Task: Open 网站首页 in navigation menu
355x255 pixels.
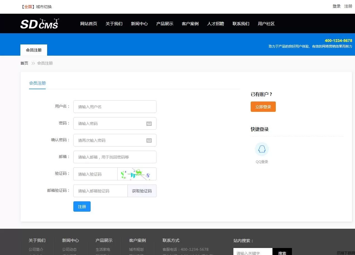Action: click(89, 24)
